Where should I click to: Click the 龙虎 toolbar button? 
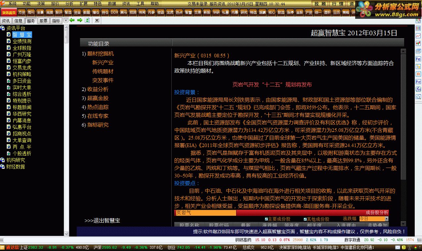coord(170,12)
